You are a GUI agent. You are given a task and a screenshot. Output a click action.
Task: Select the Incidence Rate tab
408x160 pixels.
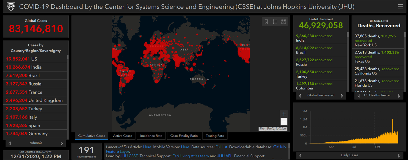click(151, 136)
